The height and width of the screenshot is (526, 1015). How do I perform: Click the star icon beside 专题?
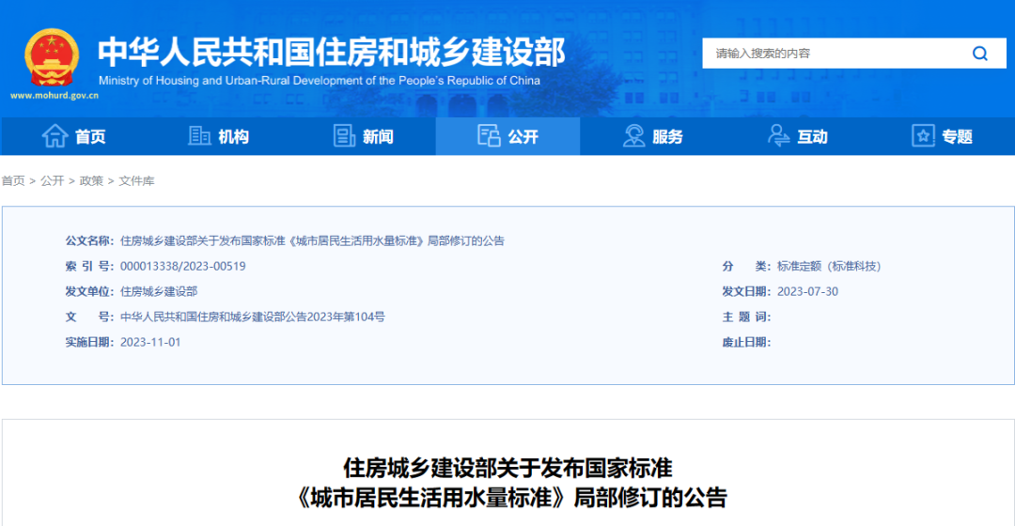[x=923, y=136]
